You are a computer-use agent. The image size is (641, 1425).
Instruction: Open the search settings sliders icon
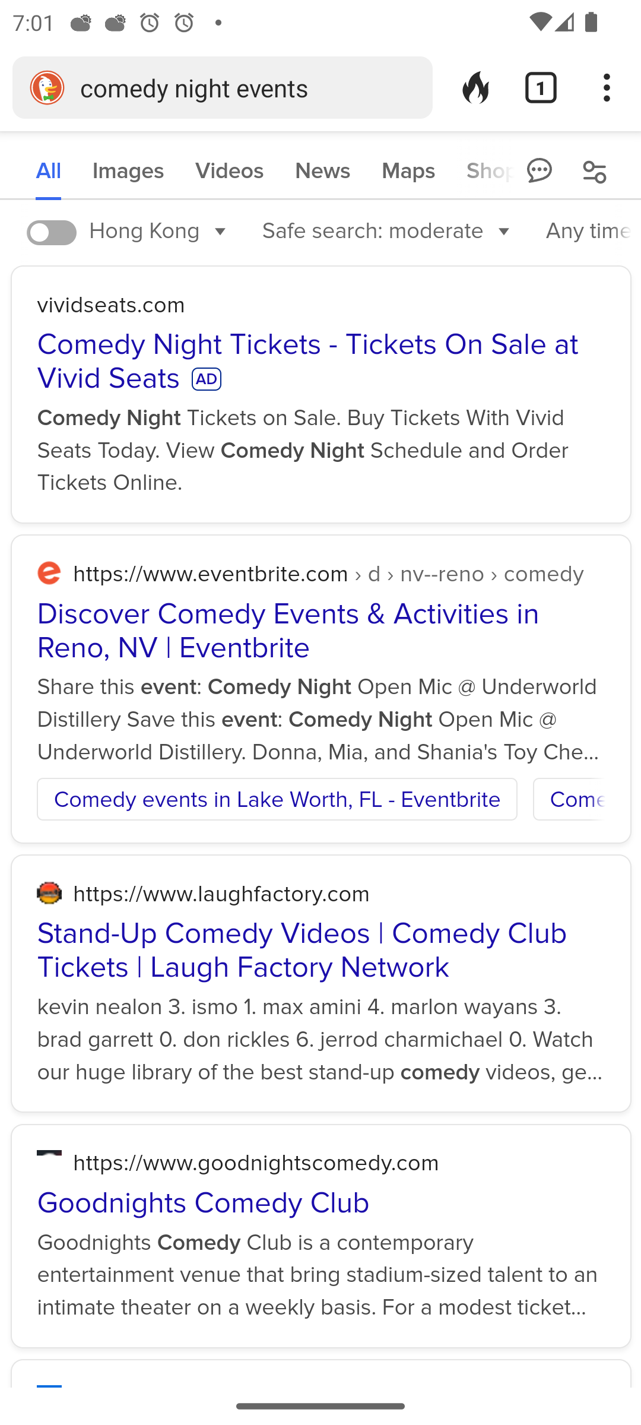(x=594, y=172)
